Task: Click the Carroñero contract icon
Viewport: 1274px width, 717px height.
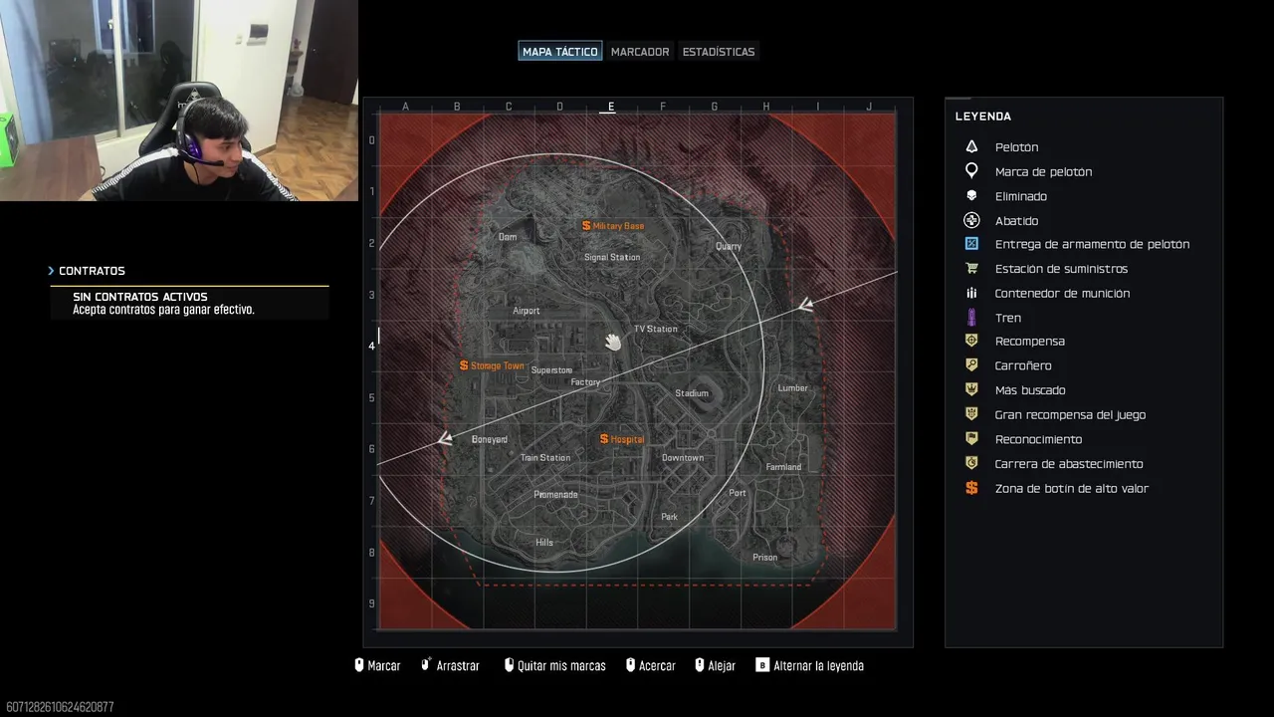Action: click(x=972, y=365)
